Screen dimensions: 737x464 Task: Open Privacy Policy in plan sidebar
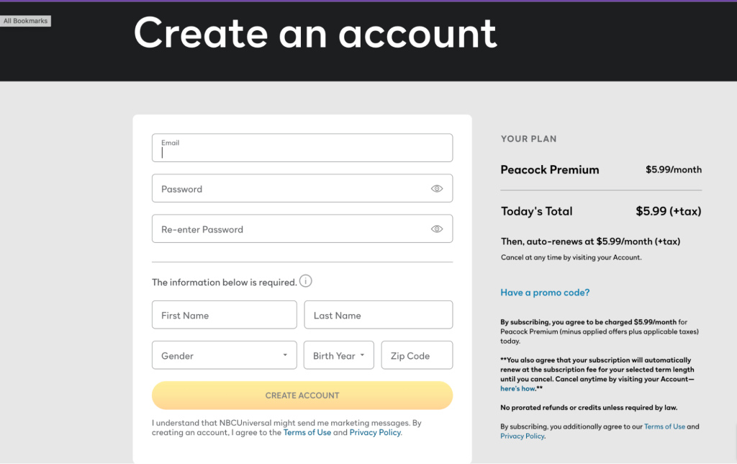coord(522,436)
